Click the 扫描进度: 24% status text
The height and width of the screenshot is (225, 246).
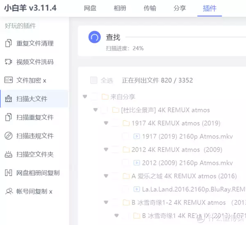pos(125,49)
